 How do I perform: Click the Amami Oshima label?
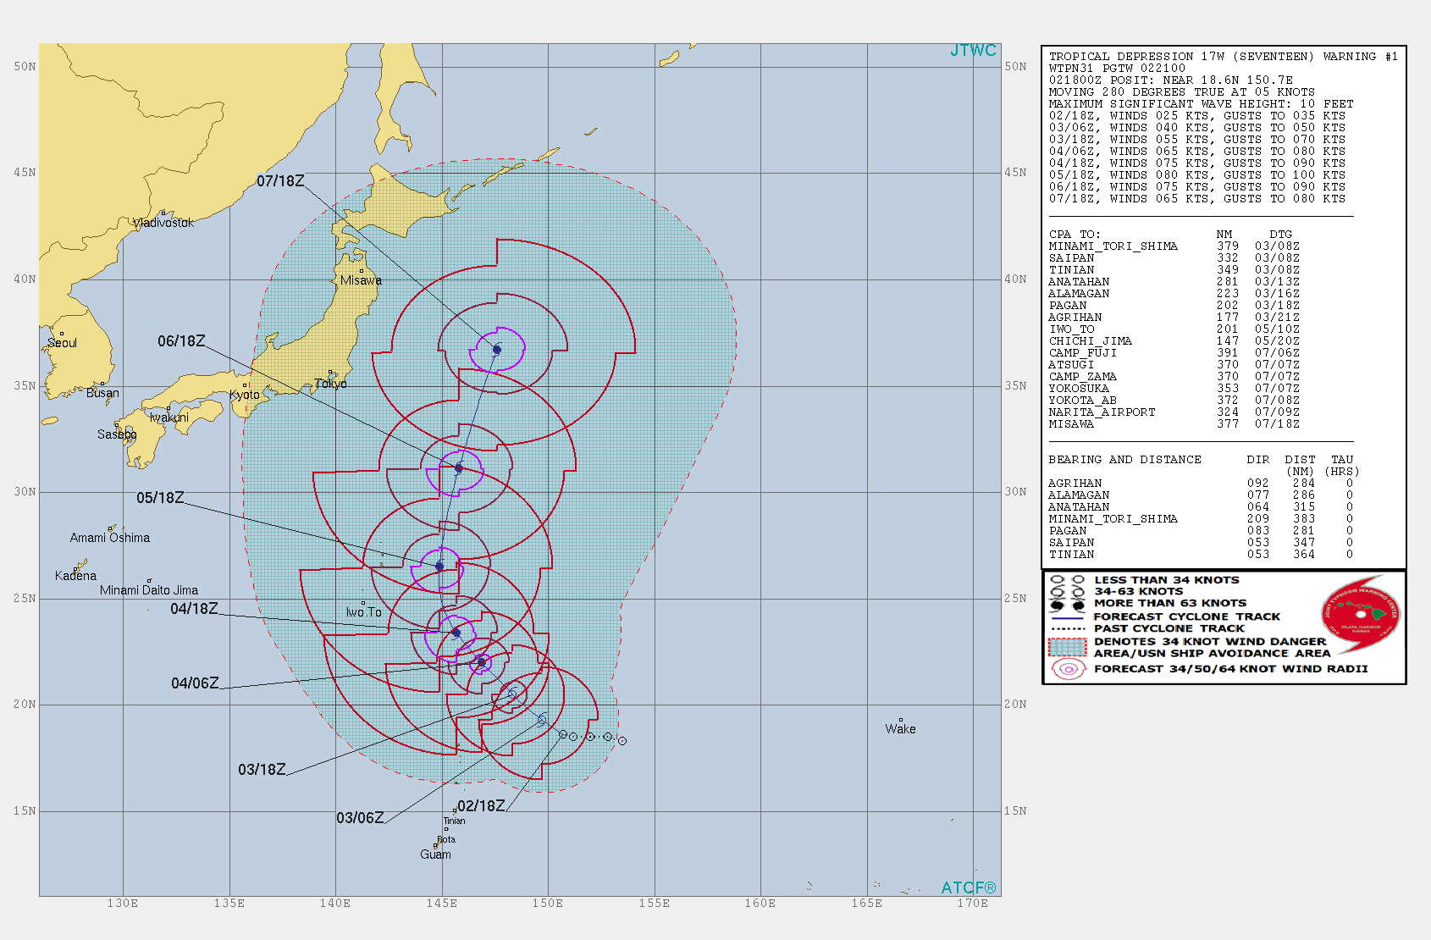[110, 538]
